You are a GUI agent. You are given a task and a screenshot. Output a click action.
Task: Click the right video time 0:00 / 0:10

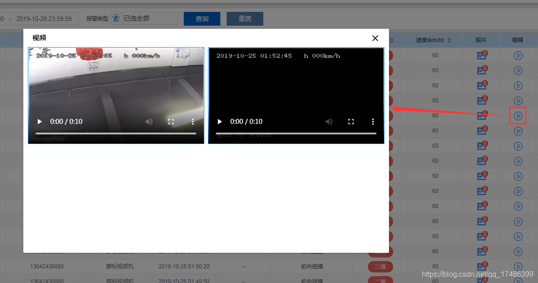coord(246,122)
